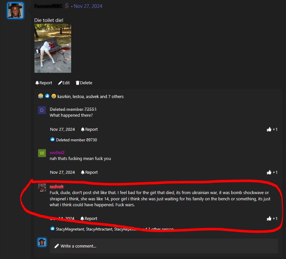286x259 pixels.
Task: Click the "Write a comment..." field
Action: tap(164, 246)
